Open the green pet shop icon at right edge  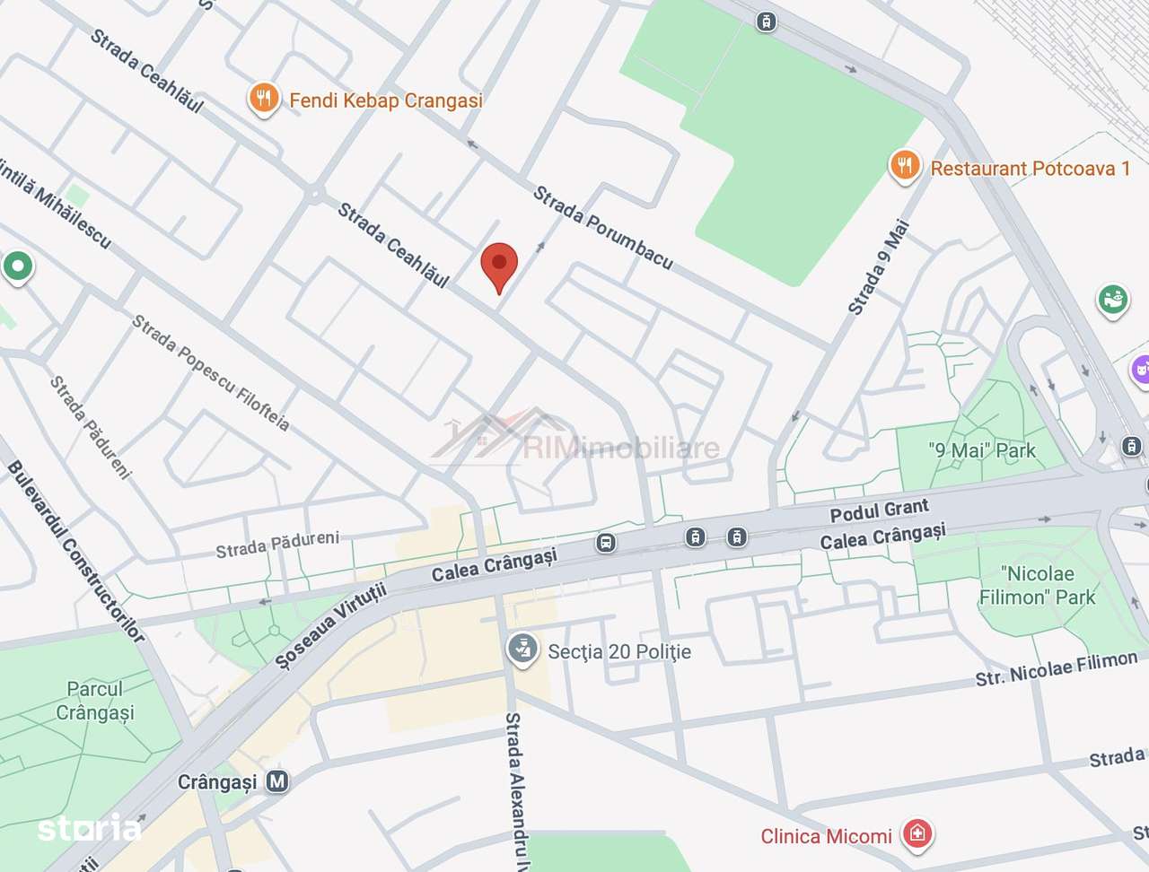point(1113,298)
